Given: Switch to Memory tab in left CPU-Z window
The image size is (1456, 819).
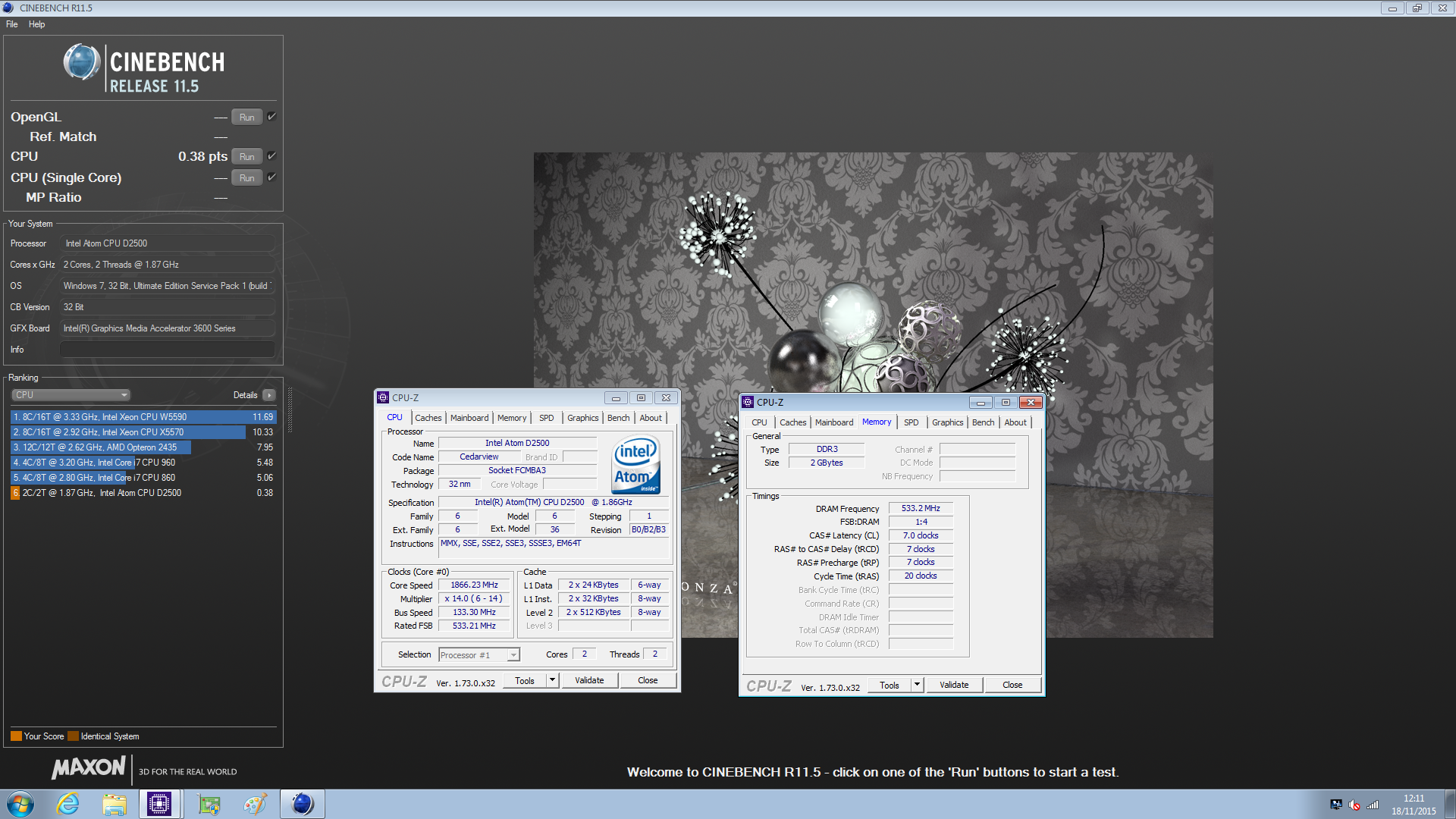Looking at the screenshot, I should click(512, 418).
